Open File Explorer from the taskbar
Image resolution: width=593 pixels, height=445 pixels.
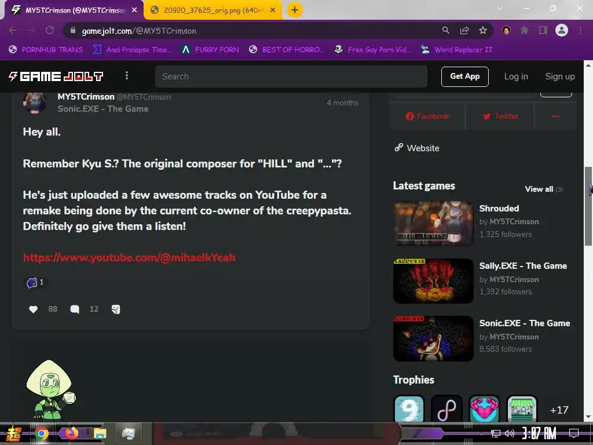click(x=100, y=433)
